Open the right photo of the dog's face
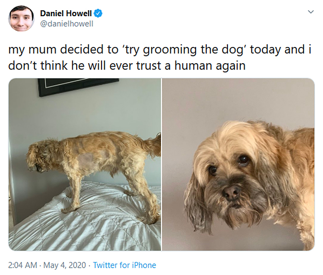The width and height of the screenshot is (323, 275). tap(239, 164)
